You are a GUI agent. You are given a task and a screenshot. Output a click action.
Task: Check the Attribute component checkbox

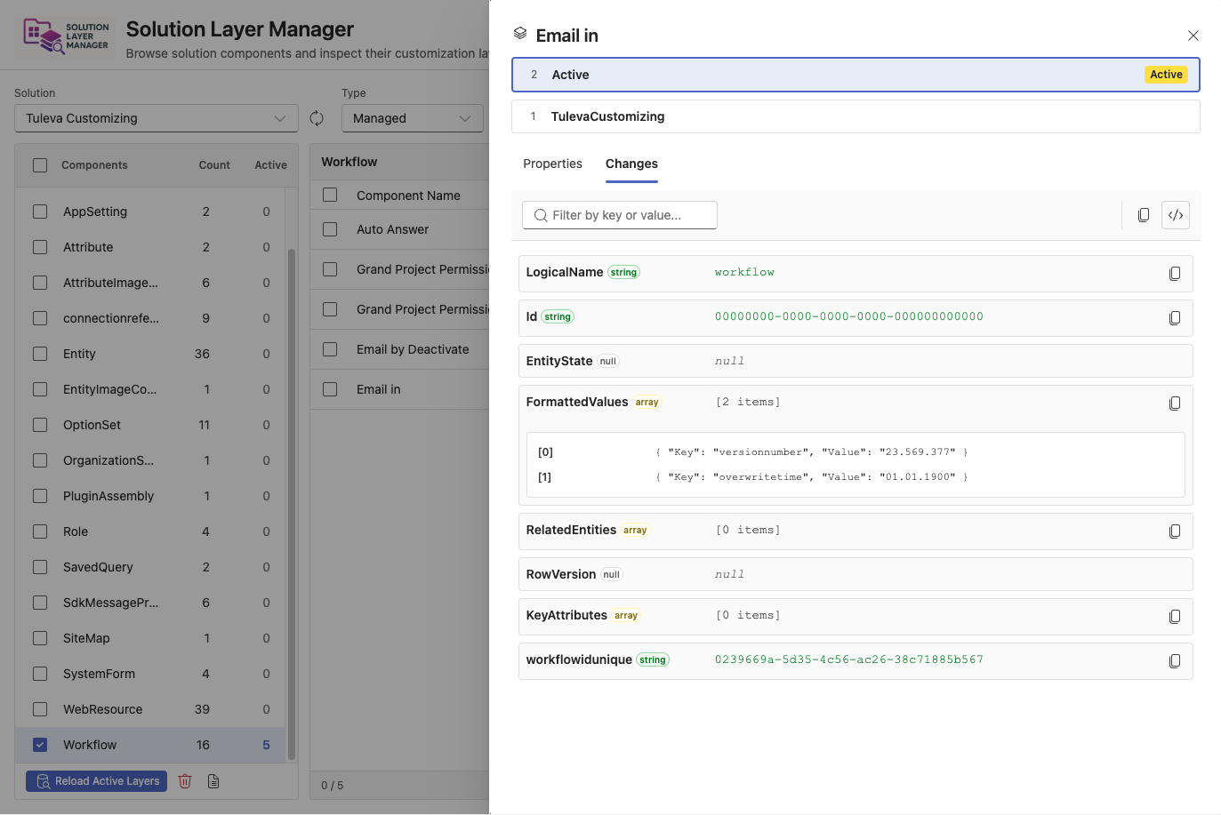pyautogui.click(x=40, y=247)
